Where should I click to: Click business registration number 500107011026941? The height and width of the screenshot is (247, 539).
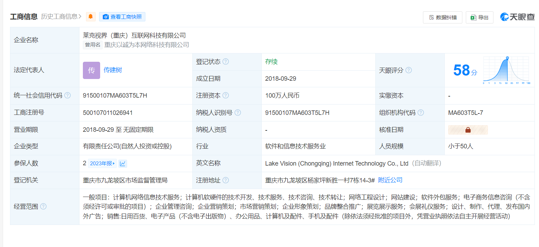(x=108, y=113)
